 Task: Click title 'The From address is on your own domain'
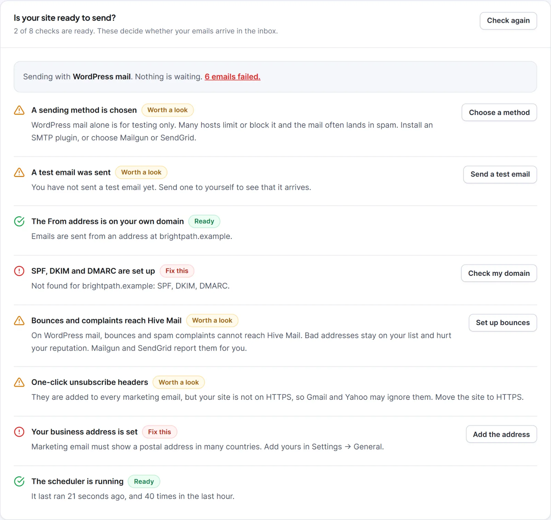pyautogui.click(x=107, y=221)
